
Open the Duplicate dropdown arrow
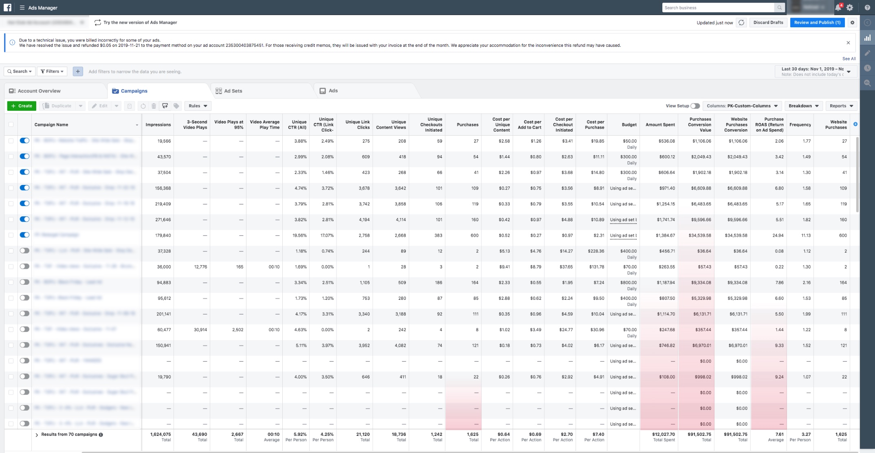click(x=81, y=106)
